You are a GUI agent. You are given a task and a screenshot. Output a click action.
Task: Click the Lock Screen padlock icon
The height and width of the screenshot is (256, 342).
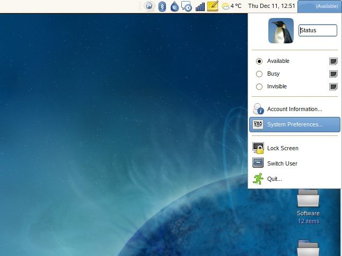258,148
